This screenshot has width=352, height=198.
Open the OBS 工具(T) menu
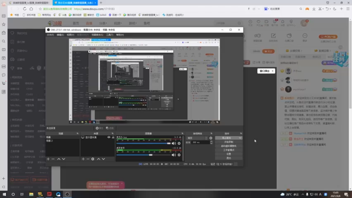click(x=110, y=35)
